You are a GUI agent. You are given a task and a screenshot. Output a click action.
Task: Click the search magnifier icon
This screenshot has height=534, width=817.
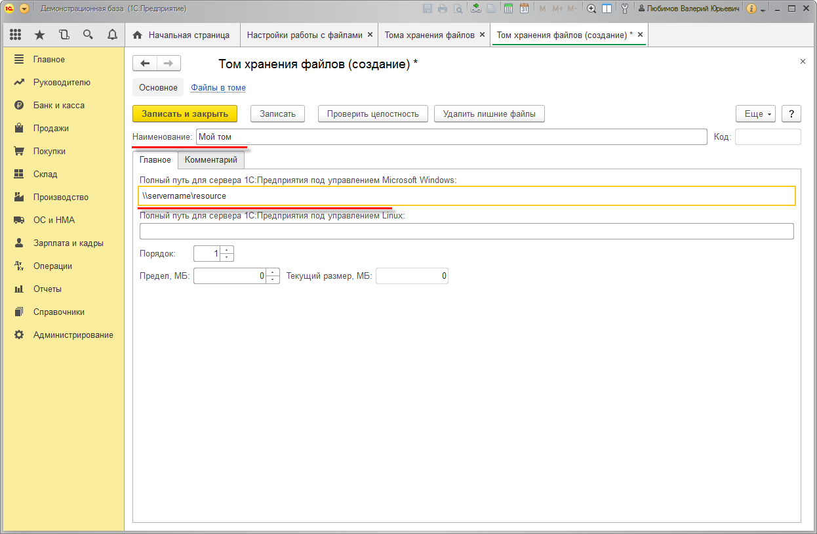click(88, 35)
